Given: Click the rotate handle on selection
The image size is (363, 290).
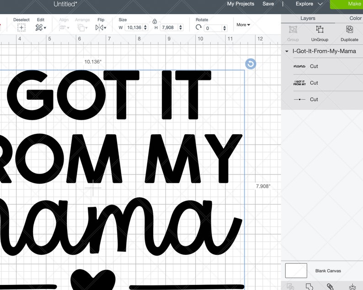Looking at the screenshot, I should pos(251,64).
